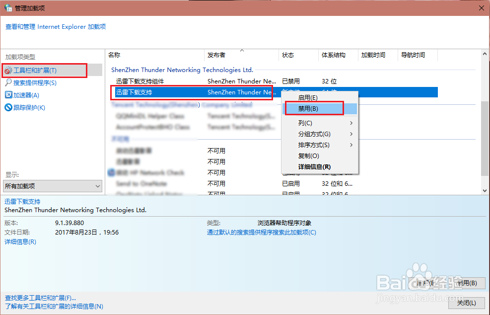Viewport: 490px width, 315px height.
Task: Click the 跟踪保护(K) label
Action: (29, 108)
